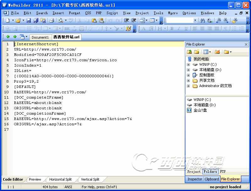Click the Find Previous binoculars icon

pos(219,20)
